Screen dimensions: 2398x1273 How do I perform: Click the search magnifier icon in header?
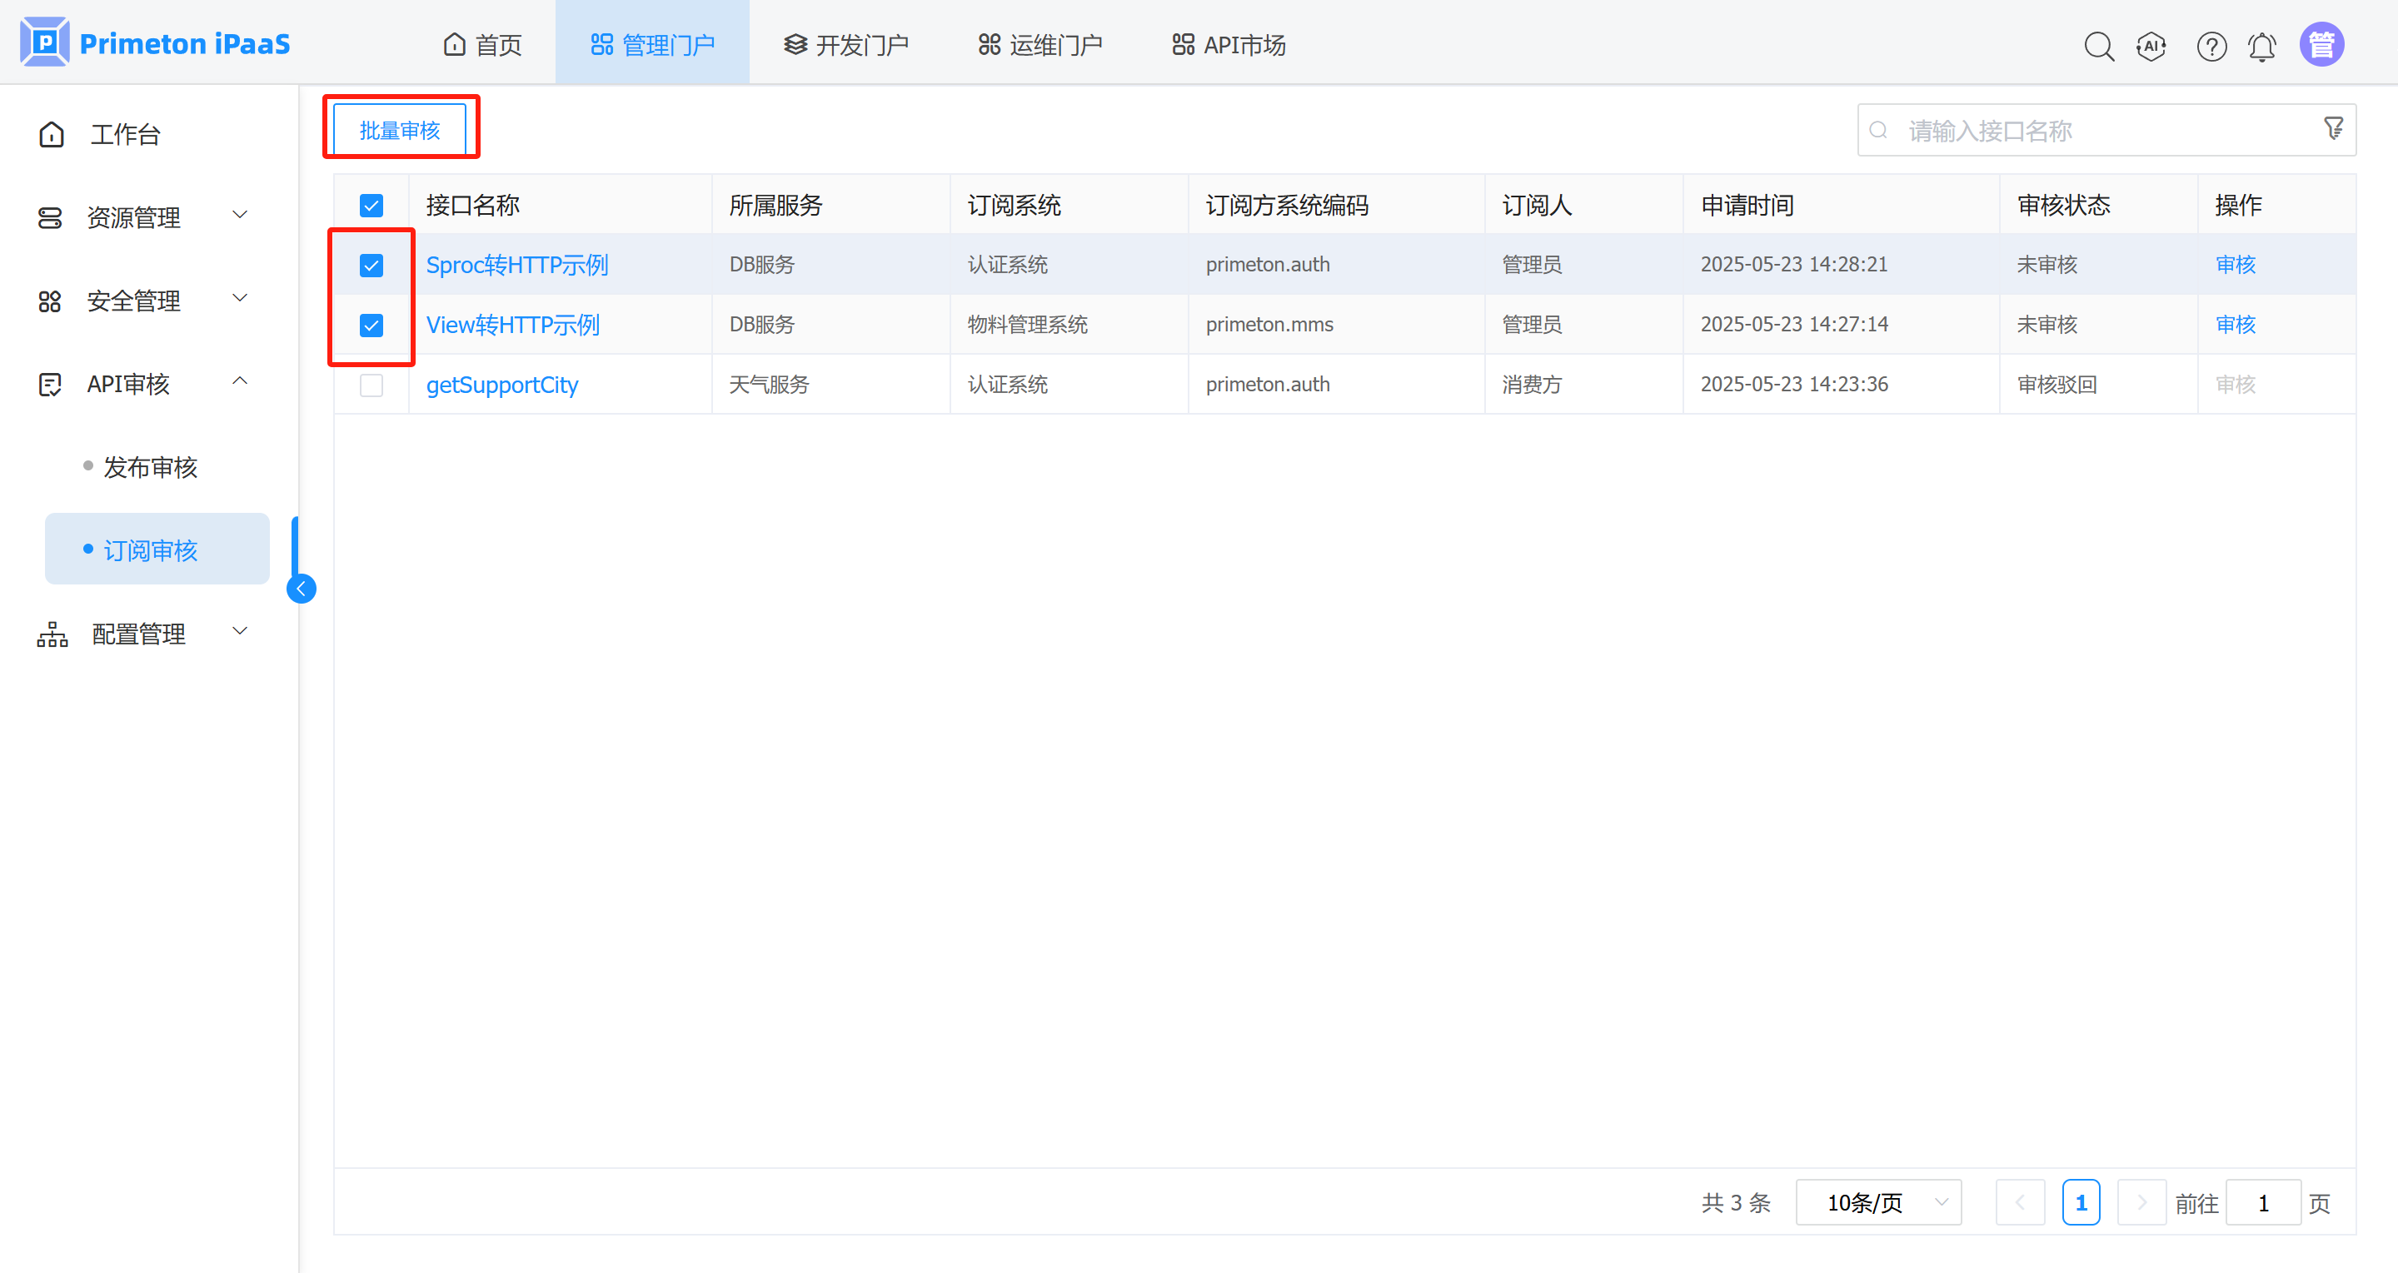(2098, 46)
